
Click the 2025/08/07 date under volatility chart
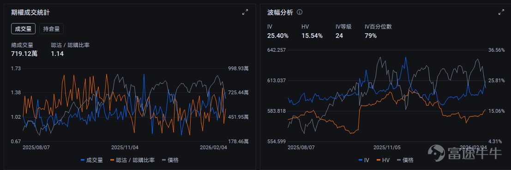[x=301, y=147]
